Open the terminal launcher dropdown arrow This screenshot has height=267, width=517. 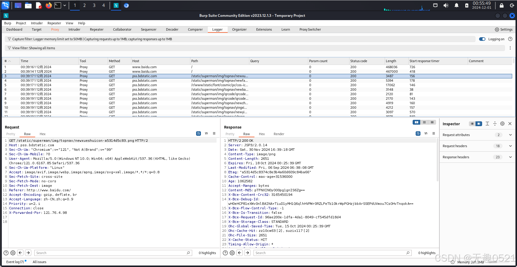click(65, 5)
